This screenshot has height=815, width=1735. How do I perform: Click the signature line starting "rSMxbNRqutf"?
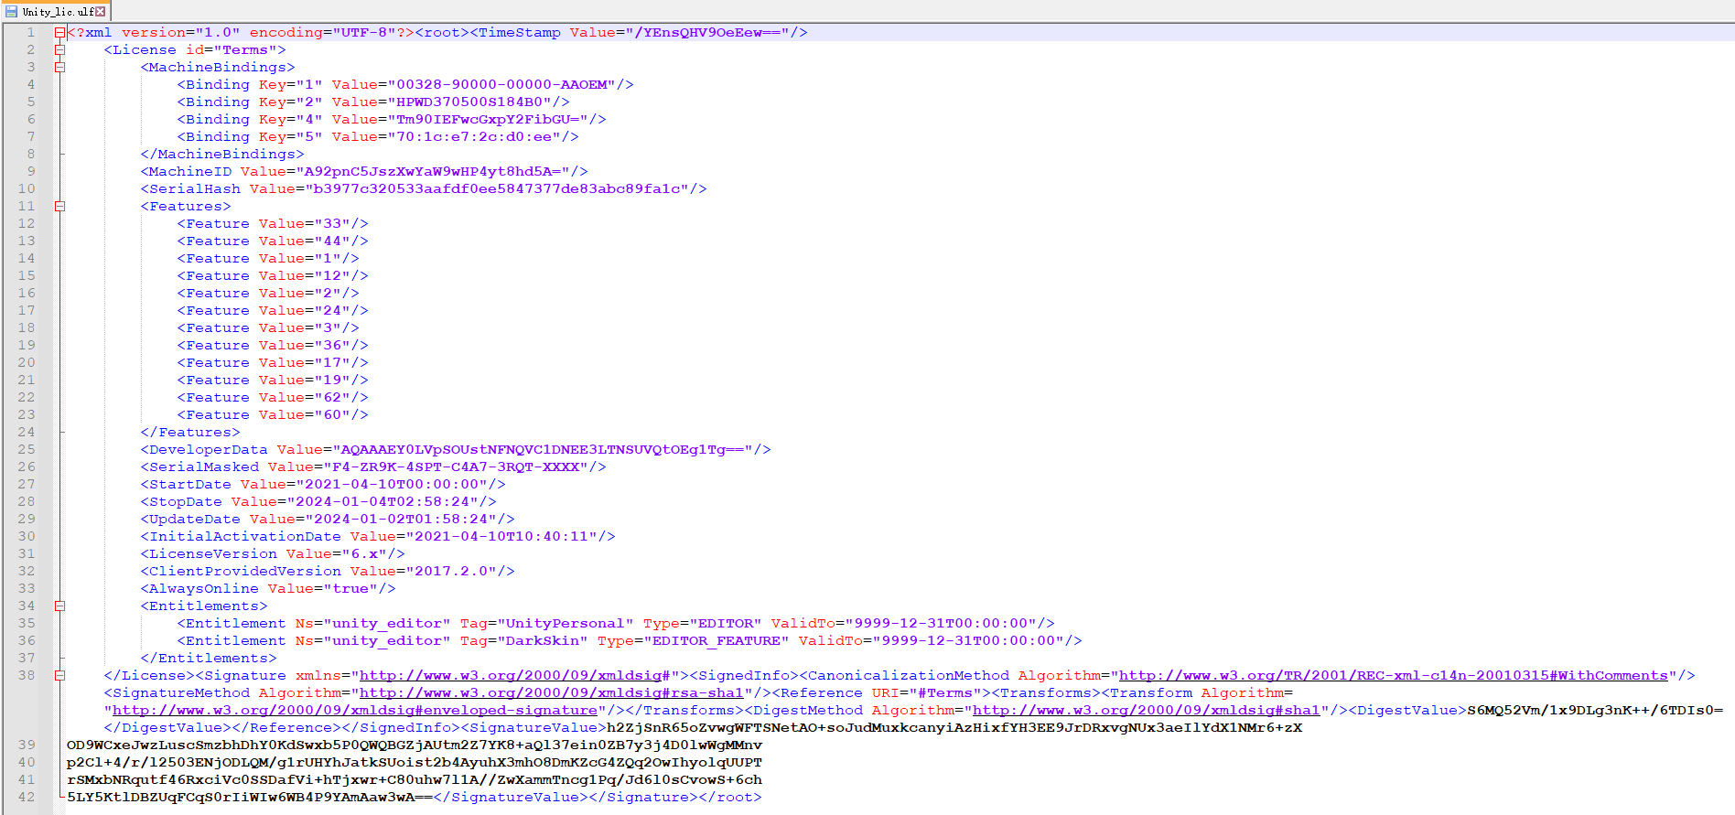click(415, 779)
